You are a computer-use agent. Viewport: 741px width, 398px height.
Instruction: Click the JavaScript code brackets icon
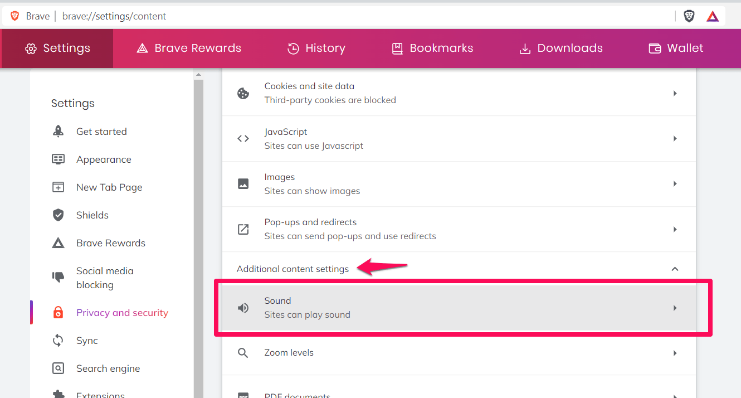243,138
